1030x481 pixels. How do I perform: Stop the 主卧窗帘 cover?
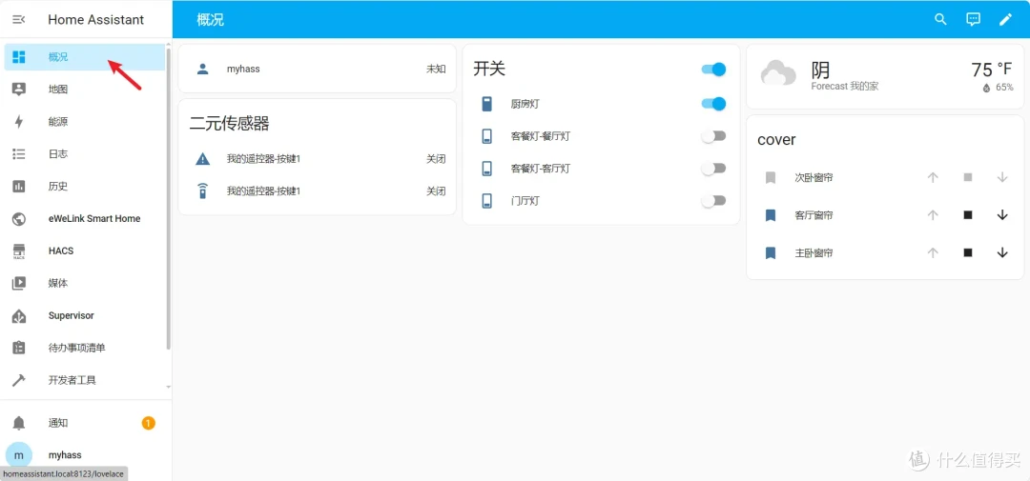pos(968,252)
